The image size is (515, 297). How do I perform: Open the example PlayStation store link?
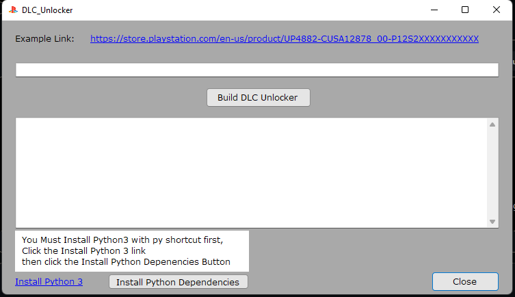click(x=284, y=39)
